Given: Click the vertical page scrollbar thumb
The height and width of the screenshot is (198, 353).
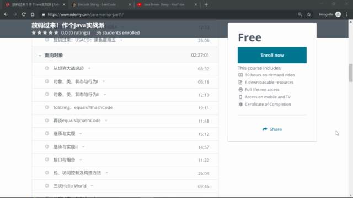Looking at the screenshot, I should point(351,73).
